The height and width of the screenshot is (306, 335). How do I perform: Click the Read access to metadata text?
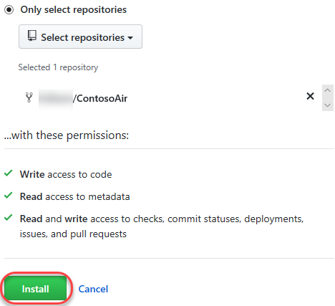tap(75, 196)
